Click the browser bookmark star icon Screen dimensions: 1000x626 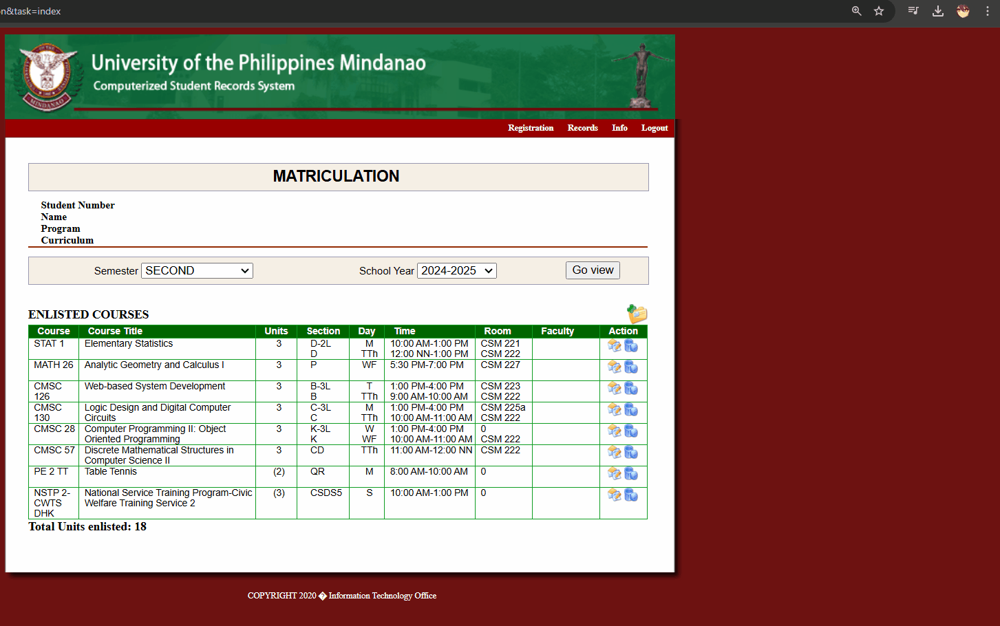point(879,11)
